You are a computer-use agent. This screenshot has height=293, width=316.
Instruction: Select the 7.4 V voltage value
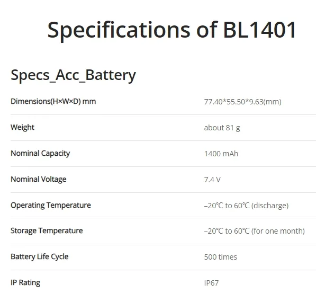click(212, 180)
